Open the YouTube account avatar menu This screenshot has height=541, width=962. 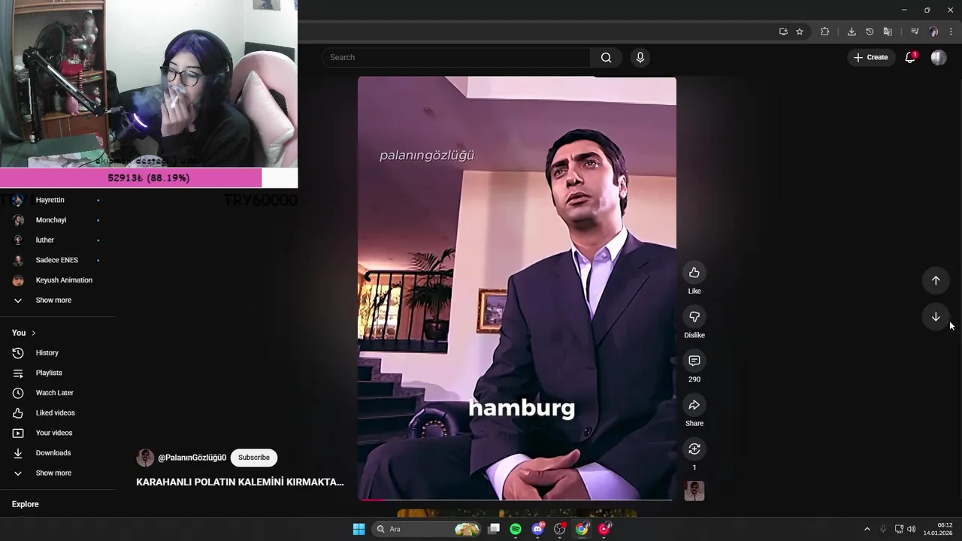(x=939, y=58)
